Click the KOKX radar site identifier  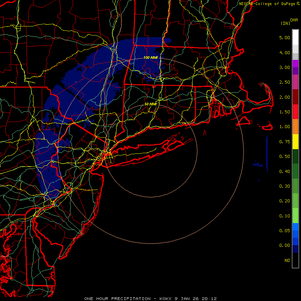(166, 299)
